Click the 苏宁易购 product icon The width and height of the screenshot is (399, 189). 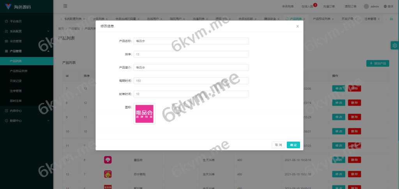[x=108, y=174]
